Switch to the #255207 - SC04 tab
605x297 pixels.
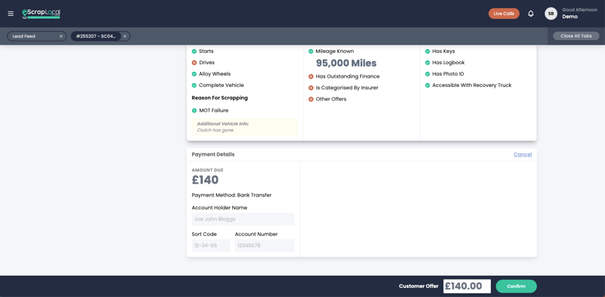click(96, 36)
